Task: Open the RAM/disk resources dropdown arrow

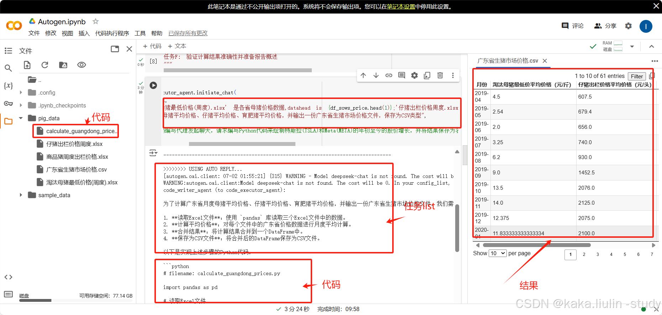Action: point(632,46)
